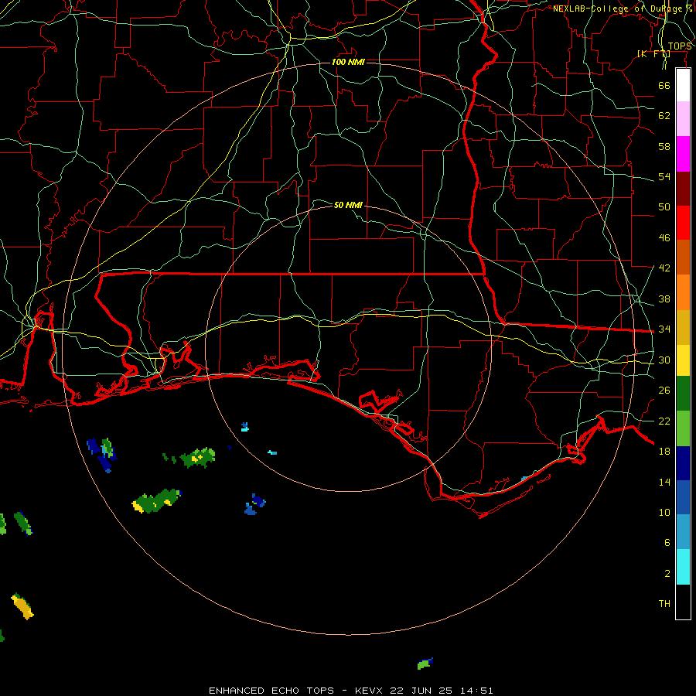
Task: Click legend value "42"
Action: [664, 268]
